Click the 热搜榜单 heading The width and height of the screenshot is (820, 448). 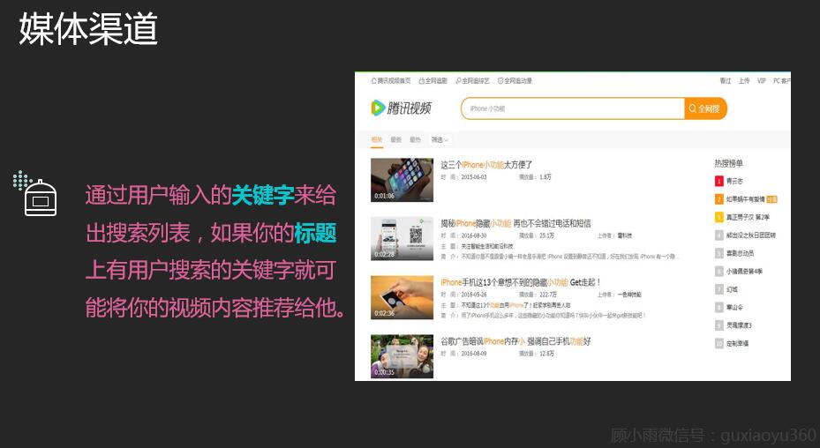[x=728, y=163]
